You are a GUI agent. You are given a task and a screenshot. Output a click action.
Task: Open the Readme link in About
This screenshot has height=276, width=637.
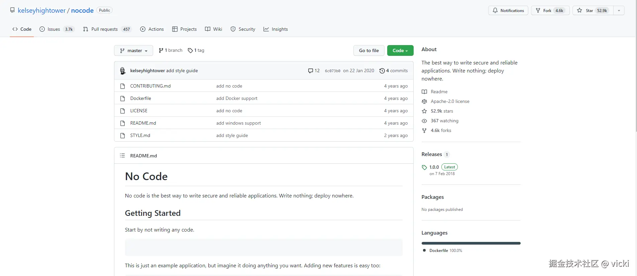click(439, 92)
